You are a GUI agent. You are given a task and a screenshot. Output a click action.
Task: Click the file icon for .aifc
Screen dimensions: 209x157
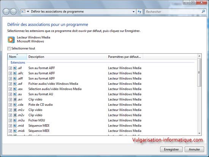(15, 73)
